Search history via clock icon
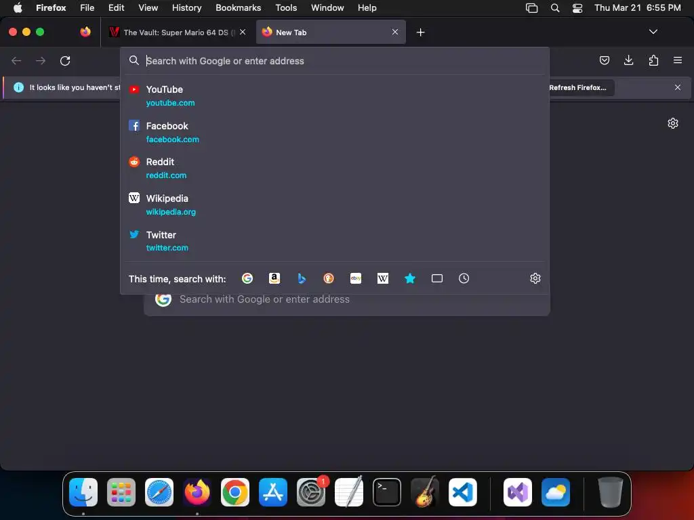This screenshot has width=694, height=520. (464, 278)
